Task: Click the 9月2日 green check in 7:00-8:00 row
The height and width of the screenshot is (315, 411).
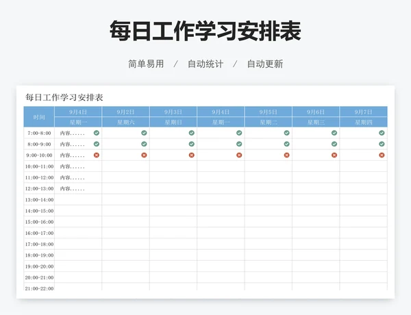Action: 144,133
